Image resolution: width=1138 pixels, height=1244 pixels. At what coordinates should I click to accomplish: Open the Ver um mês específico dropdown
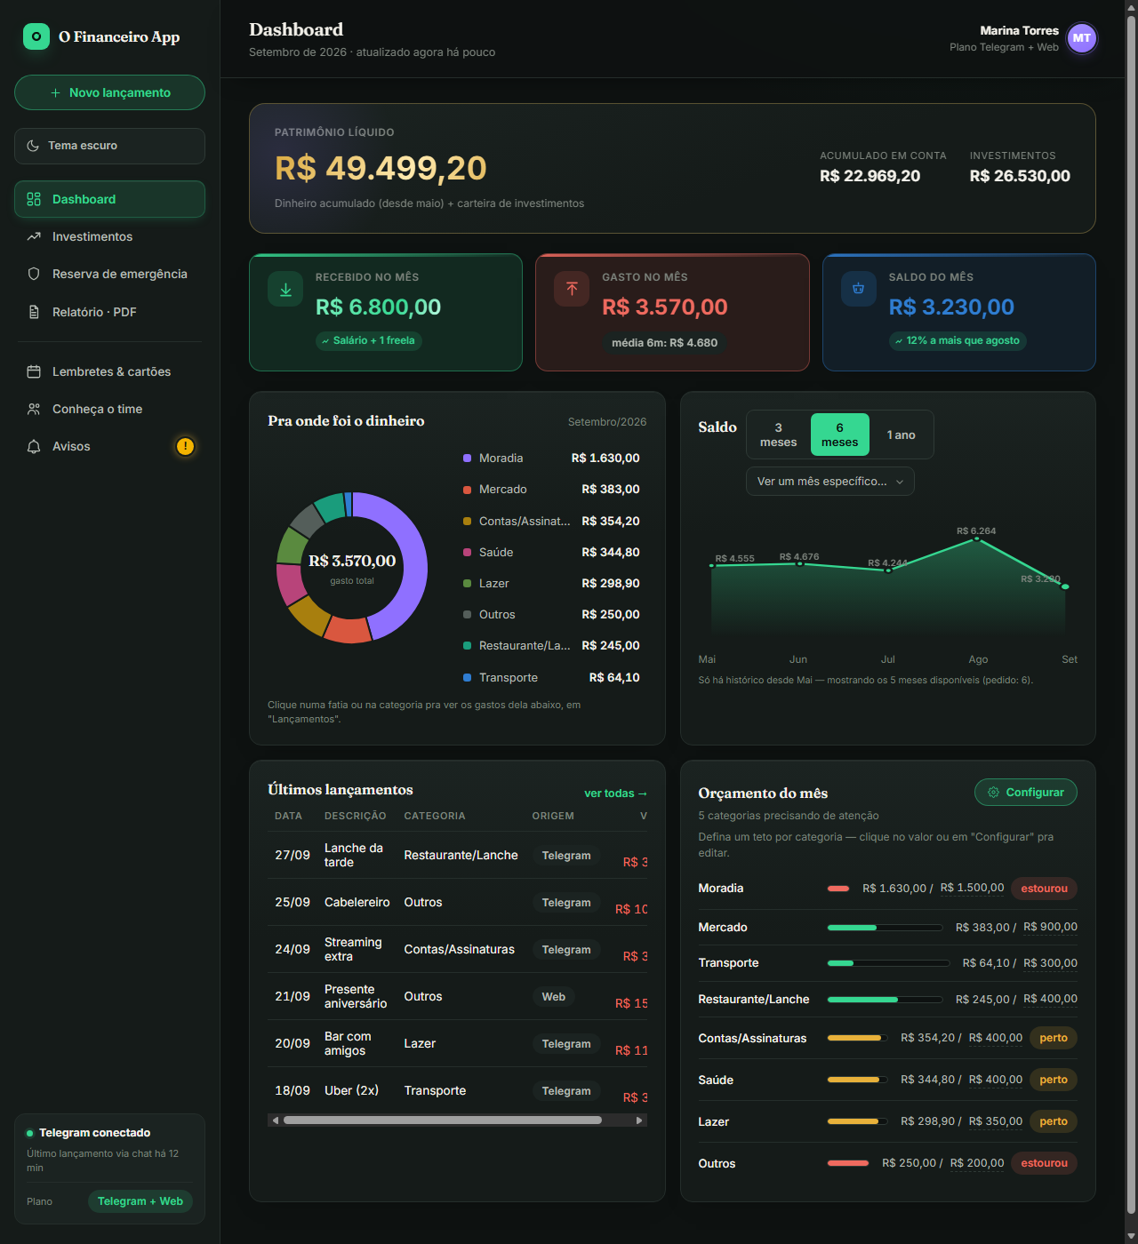[x=829, y=482]
